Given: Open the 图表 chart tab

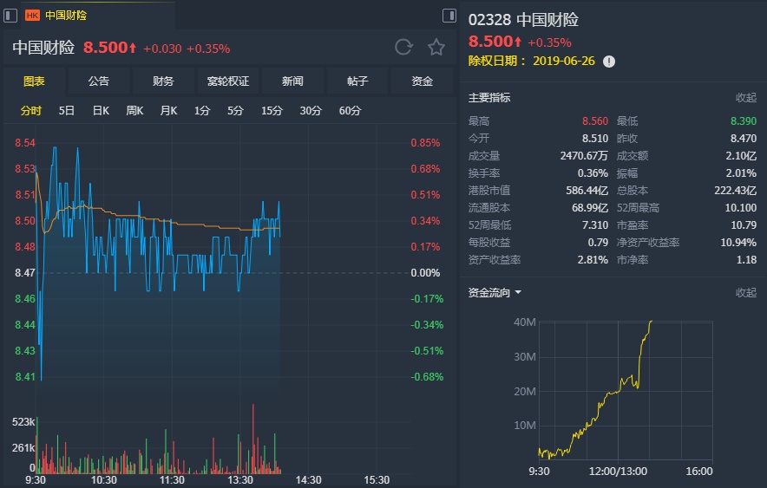Looking at the screenshot, I should [x=34, y=81].
